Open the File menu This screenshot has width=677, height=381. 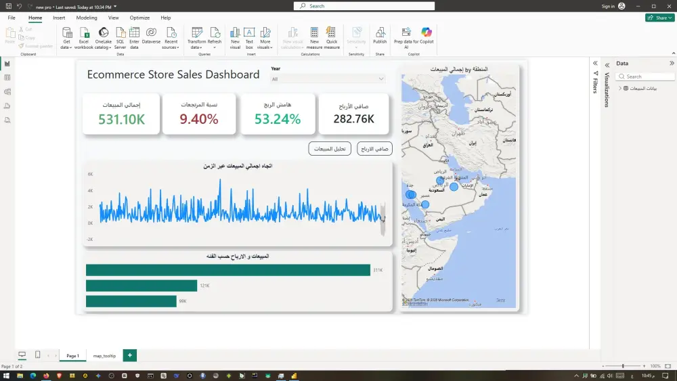click(x=12, y=18)
